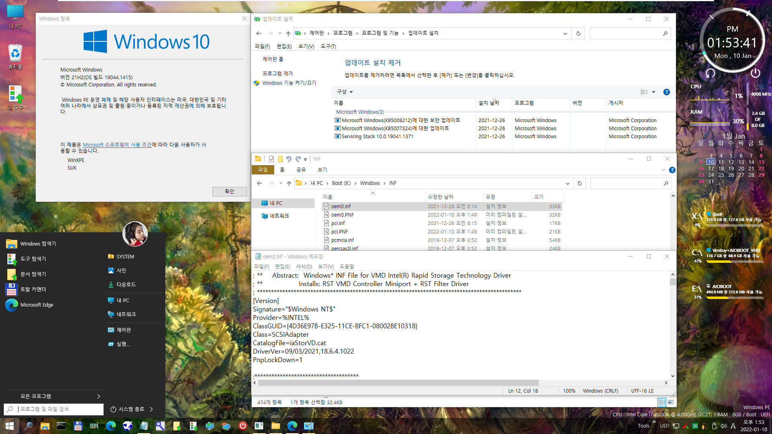Go up one level in INF explorer window
Screen dimensions: 772x434
pos(289,183)
